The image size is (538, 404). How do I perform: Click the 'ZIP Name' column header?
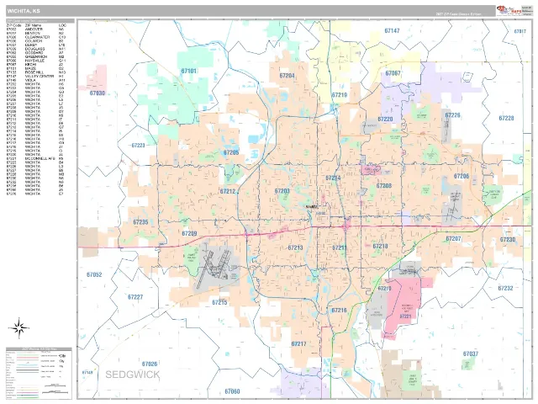pyautogui.click(x=33, y=25)
